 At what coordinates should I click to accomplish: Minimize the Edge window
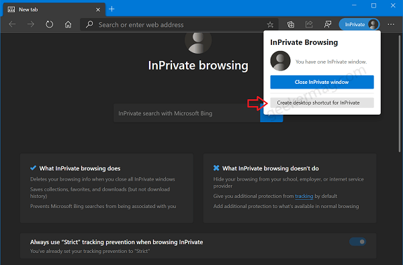tap(354, 5)
